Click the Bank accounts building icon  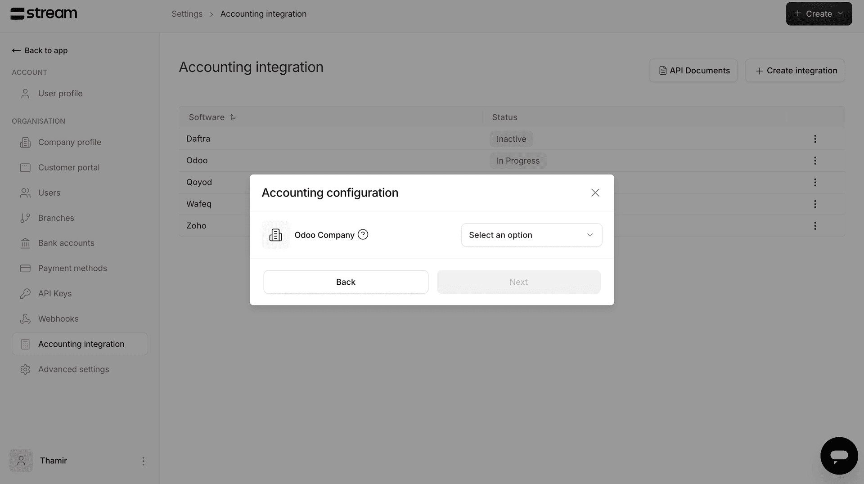pyautogui.click(x=25, y=243)
